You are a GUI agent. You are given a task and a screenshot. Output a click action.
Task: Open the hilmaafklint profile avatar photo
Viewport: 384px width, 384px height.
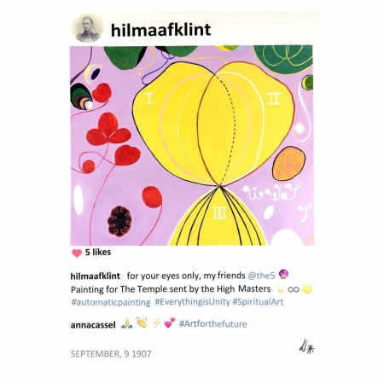pos(88,29)
